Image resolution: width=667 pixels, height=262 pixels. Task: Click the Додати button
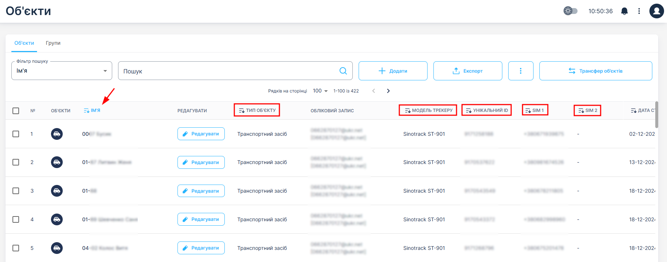tap(393, 71)
